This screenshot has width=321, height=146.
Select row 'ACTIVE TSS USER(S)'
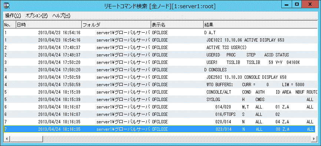(159, 48)
